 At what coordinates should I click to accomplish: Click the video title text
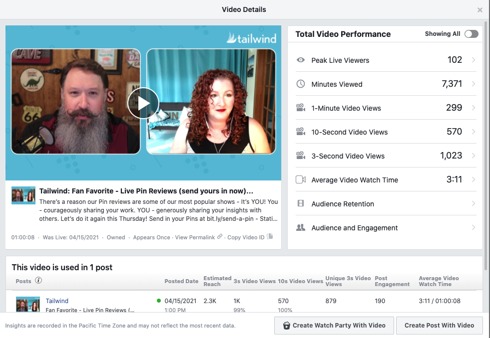click(x=146, y=191)
